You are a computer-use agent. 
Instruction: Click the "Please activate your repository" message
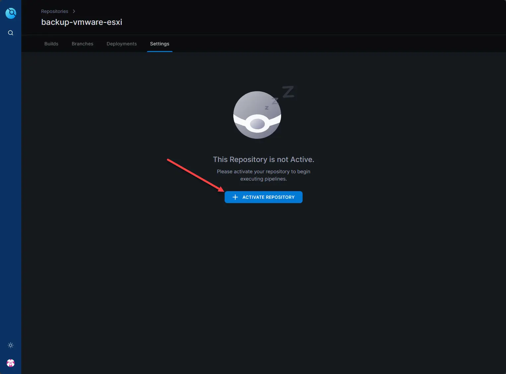(263, 175)
